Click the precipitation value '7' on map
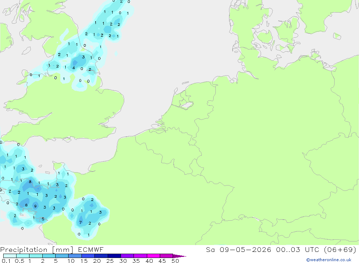 80,222
